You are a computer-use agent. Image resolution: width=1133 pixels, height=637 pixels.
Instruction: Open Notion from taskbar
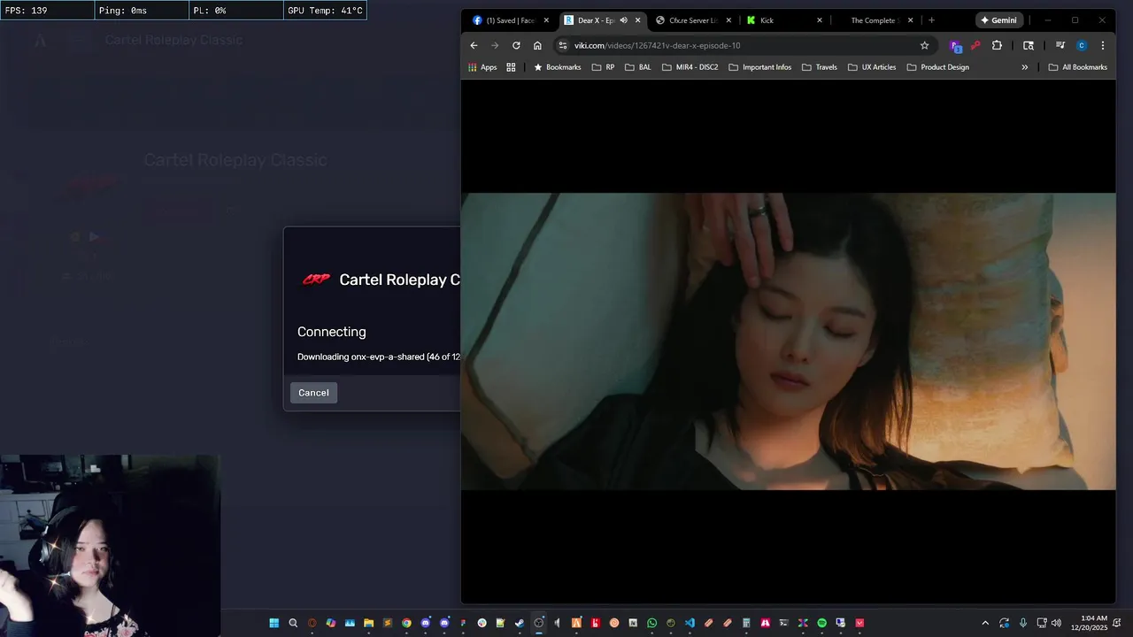(633, 623)
